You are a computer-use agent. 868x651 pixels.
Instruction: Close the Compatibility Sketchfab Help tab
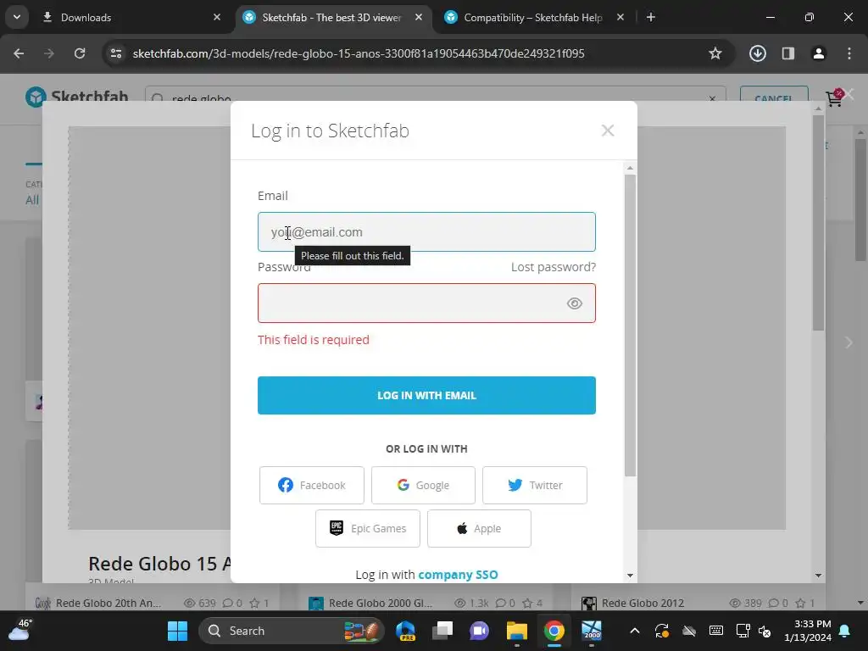(x=620, y=18)
